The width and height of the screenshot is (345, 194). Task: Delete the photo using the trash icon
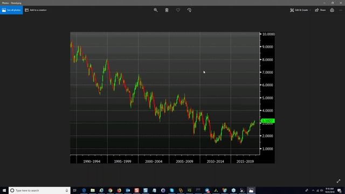[167, 10]
